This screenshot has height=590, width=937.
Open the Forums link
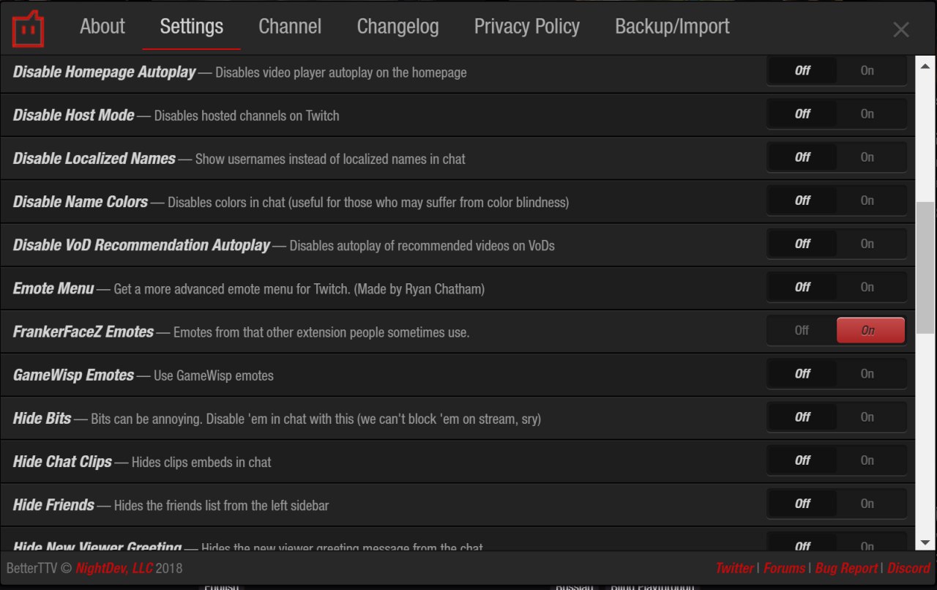[784, 568]
